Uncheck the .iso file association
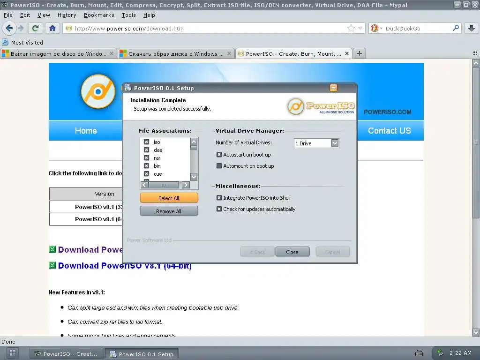 [146, 142]
